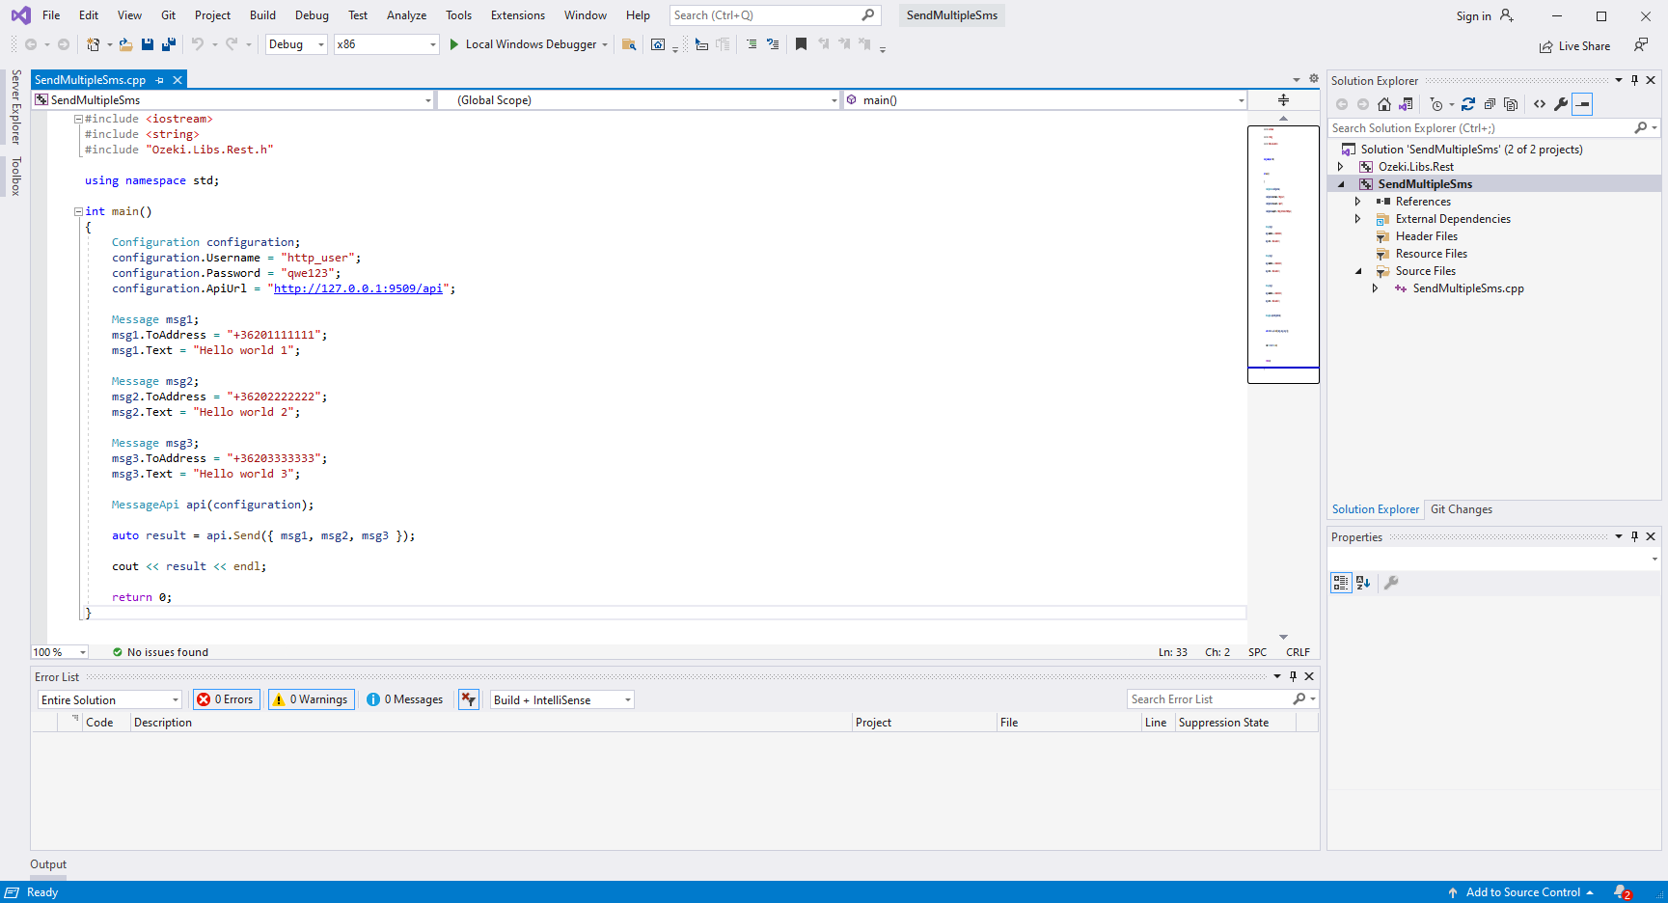Click Add to Source Control
This screenshot has height=903, width=1668.
pyautogui.click(x=1522, y=892)
